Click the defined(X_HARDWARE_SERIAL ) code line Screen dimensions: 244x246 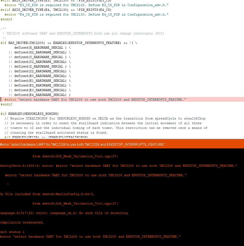(x=42, y=48)
